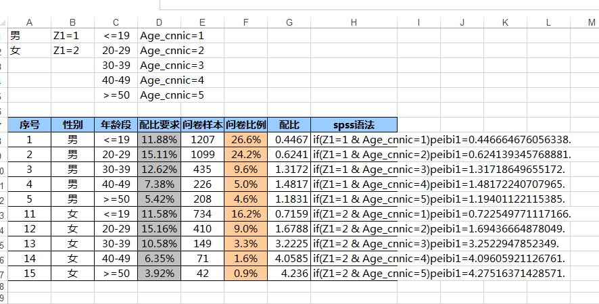Click the gray 15.16% cell
The image size is (599, 304).
coord(159,229)
